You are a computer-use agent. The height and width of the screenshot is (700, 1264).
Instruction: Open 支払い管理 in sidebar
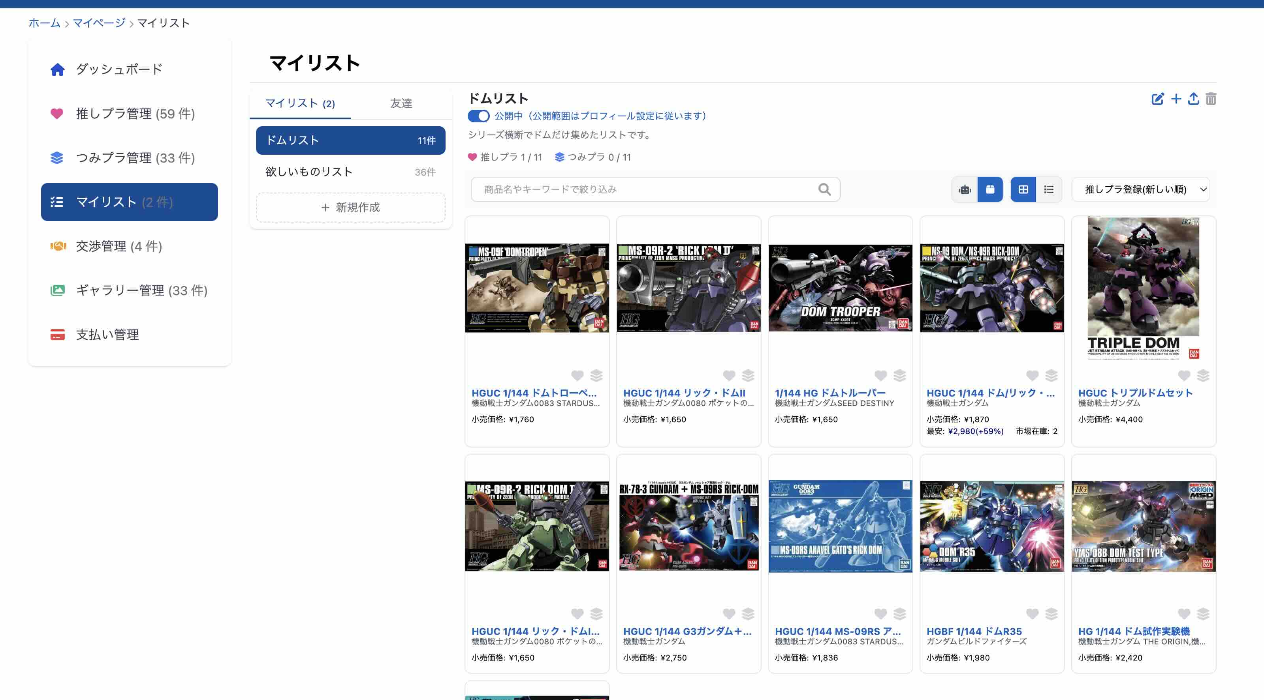click(130, 334)
